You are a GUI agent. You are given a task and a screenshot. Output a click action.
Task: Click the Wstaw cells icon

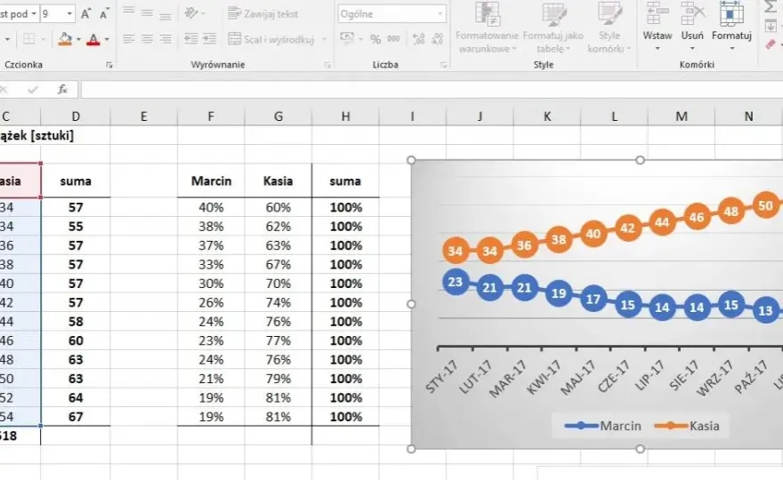(x=658, y=14)
